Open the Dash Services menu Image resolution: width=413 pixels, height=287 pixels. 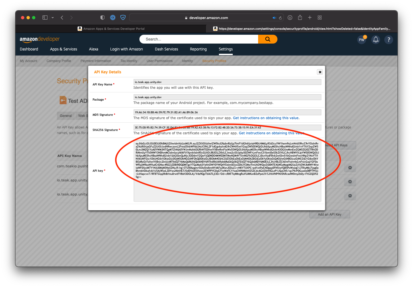[x=166, y=49]
